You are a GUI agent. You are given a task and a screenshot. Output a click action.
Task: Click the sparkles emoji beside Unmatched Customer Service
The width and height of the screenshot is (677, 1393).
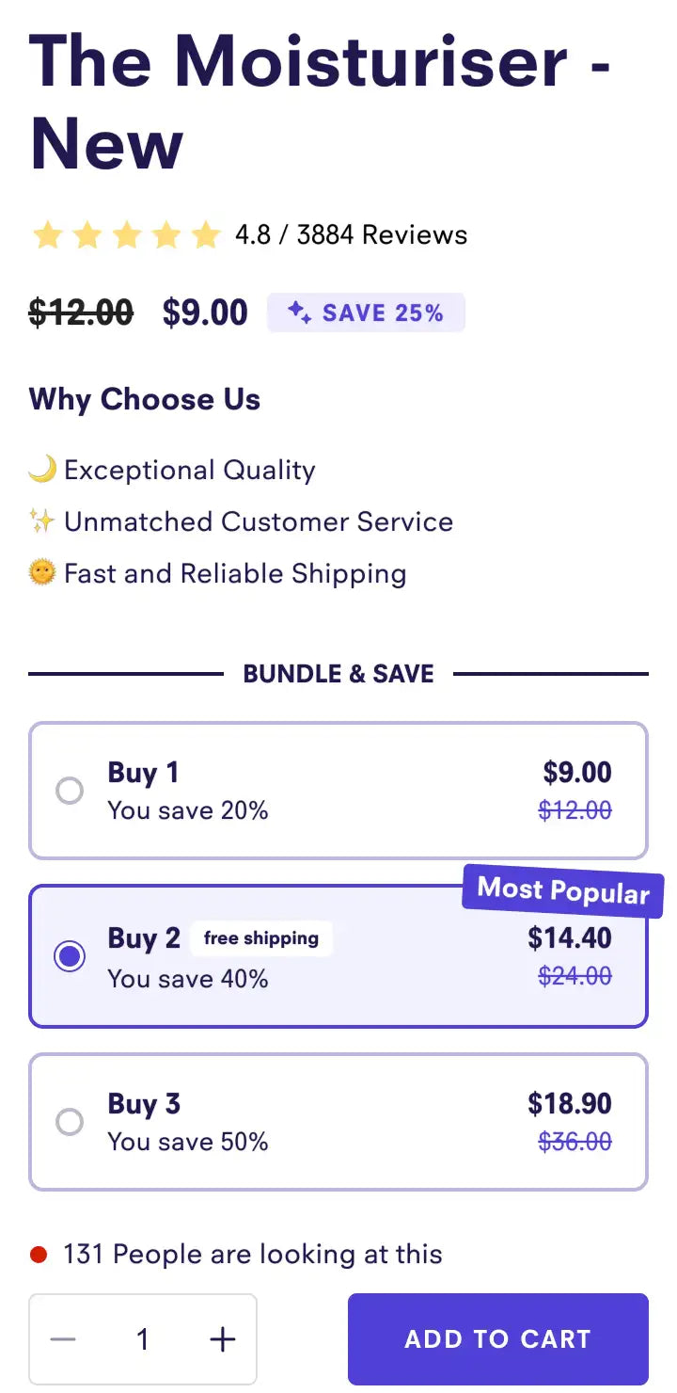tap(42, 521)
